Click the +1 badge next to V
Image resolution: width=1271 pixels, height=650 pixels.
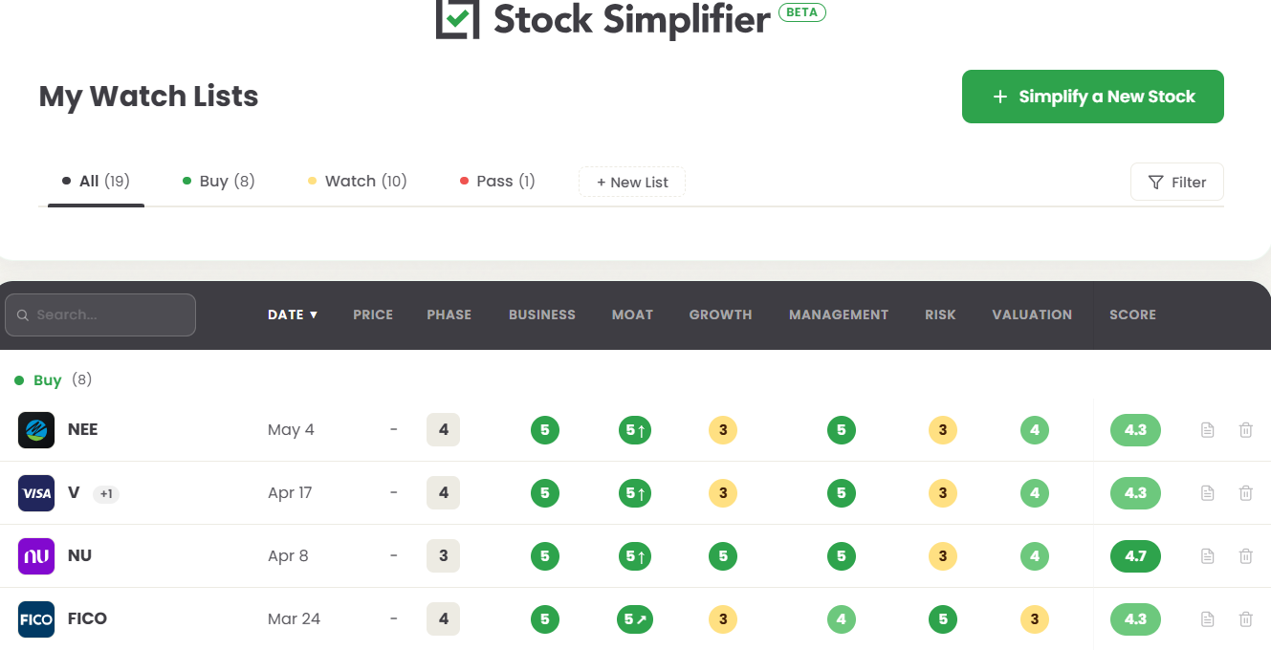pyautogui.click(x=106, y=494)
